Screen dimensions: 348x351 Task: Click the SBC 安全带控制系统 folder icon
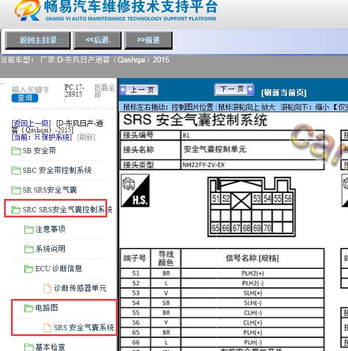16,171
